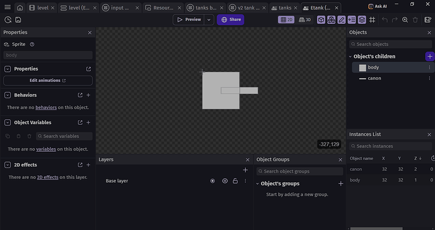Open Ask AI

[x=377, y=6]
